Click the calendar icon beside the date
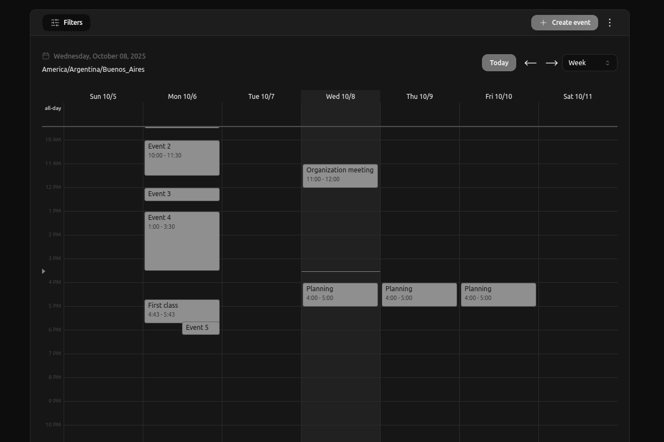This screenshot has width=664, height=442. [45, 55]
